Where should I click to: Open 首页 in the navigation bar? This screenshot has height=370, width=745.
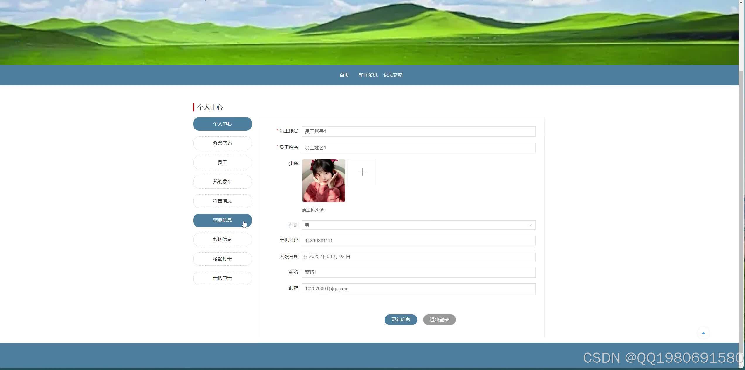[344, 75]
